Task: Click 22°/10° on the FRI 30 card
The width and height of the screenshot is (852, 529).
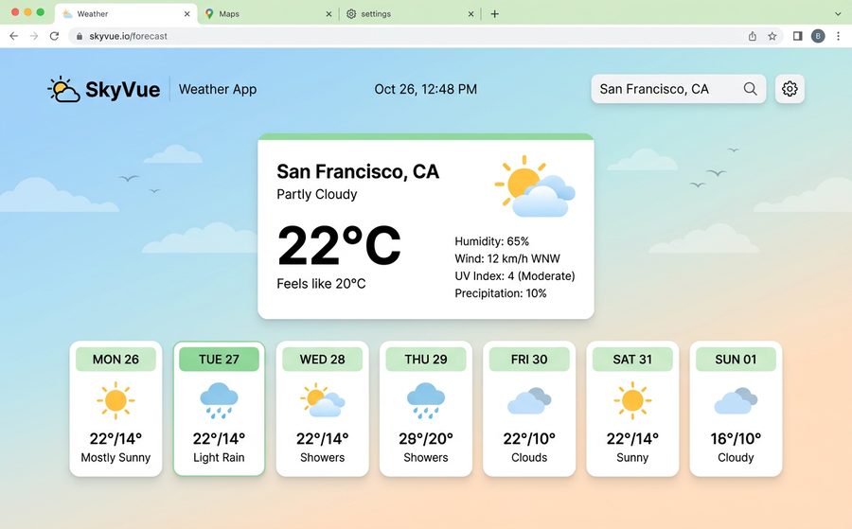Action: [529, 438]
